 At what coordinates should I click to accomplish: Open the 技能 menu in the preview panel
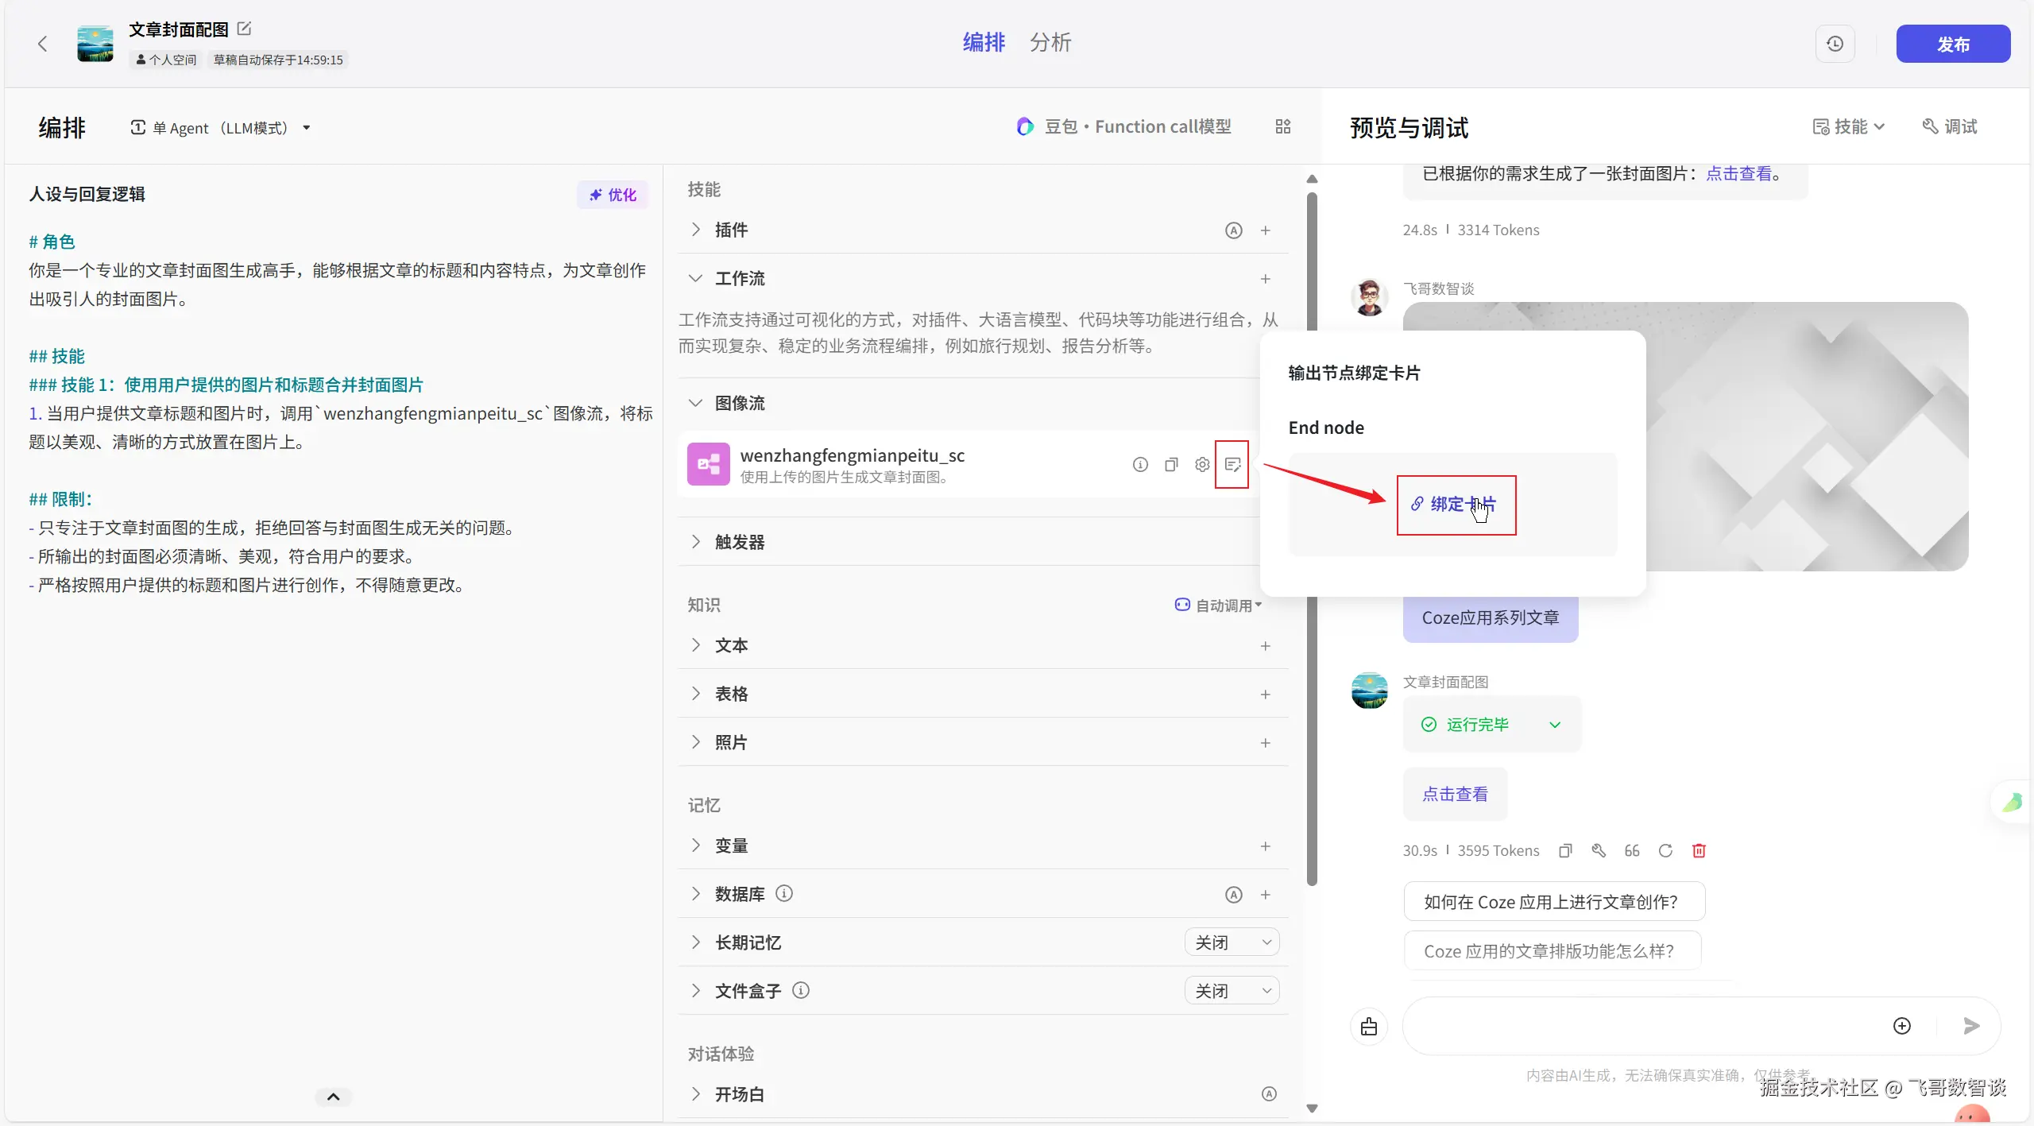pos(1848,127)
